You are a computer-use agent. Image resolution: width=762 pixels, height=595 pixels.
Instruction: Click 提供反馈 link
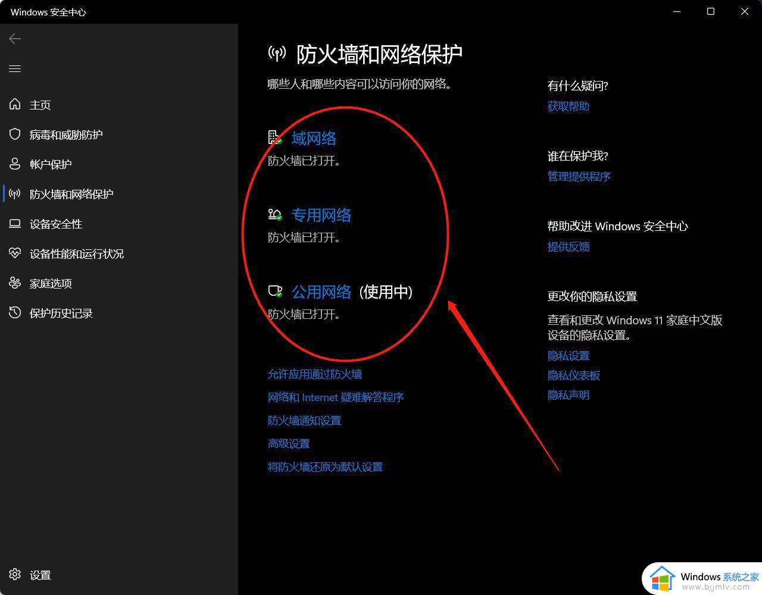click(x=569, y=246)
